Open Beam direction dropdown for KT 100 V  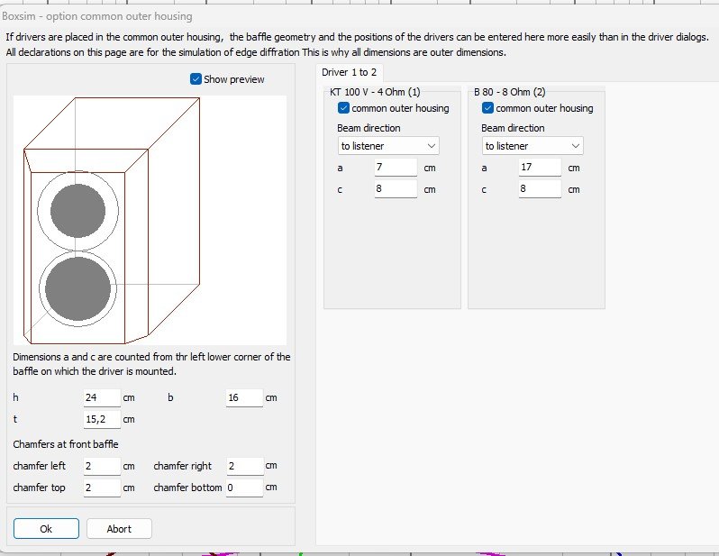tap(388, 146)
